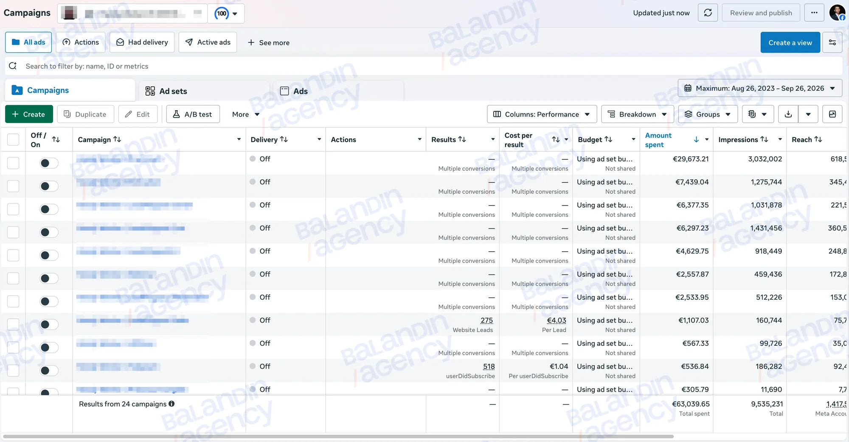
Task: Sort the Budget column
Action: [608, 139]
